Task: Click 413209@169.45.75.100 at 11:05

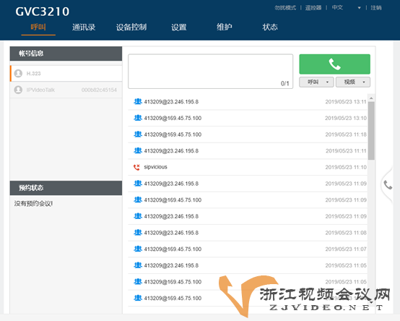Action: (x=248, y=282)
